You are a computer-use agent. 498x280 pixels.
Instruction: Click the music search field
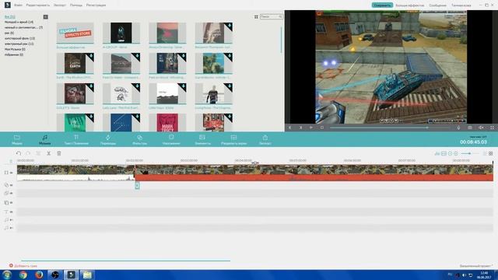click(x=271, y=17)
